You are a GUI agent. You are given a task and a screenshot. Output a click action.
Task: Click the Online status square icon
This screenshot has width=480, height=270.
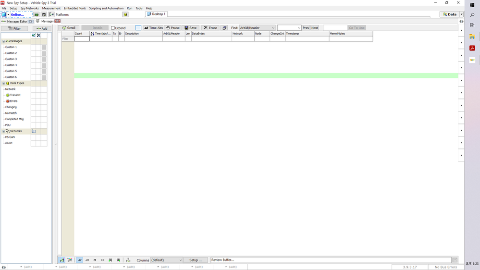coord(4,14)
